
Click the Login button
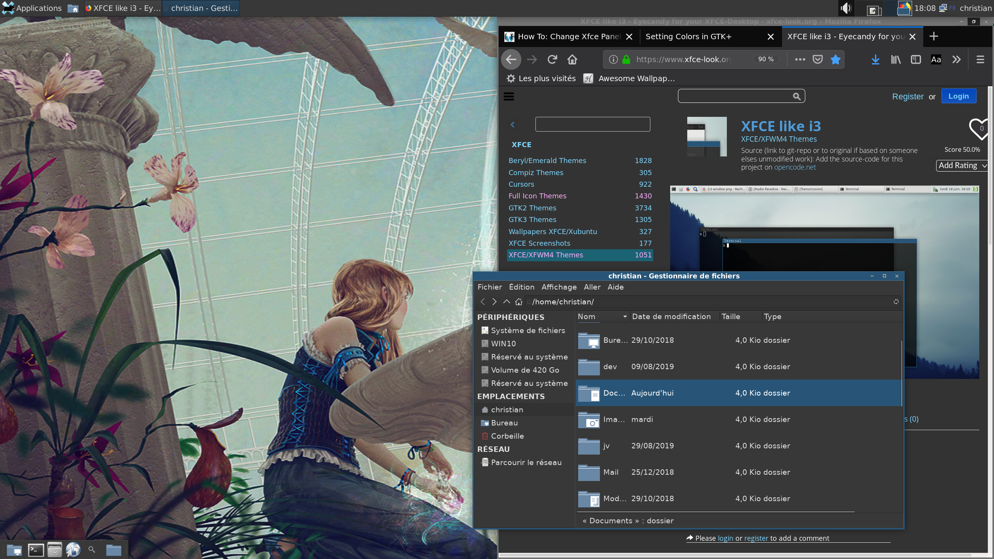tap(959, 96)
